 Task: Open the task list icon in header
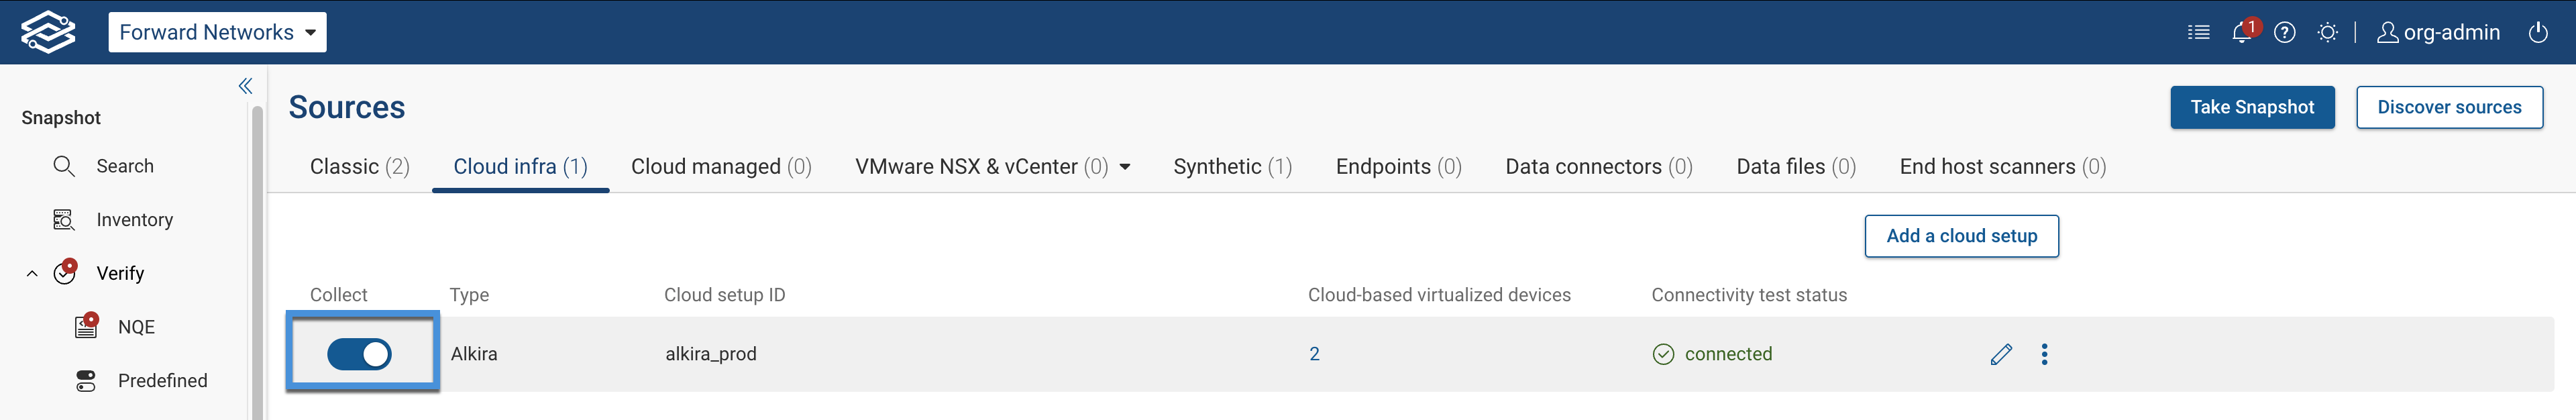2198,32
